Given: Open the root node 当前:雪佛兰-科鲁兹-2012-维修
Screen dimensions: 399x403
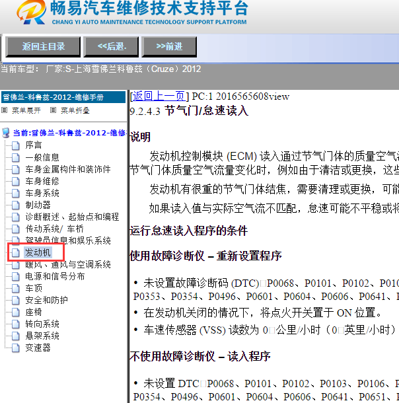Looking at the screenshot, I should pyautogui.click(x=69, y=133).
